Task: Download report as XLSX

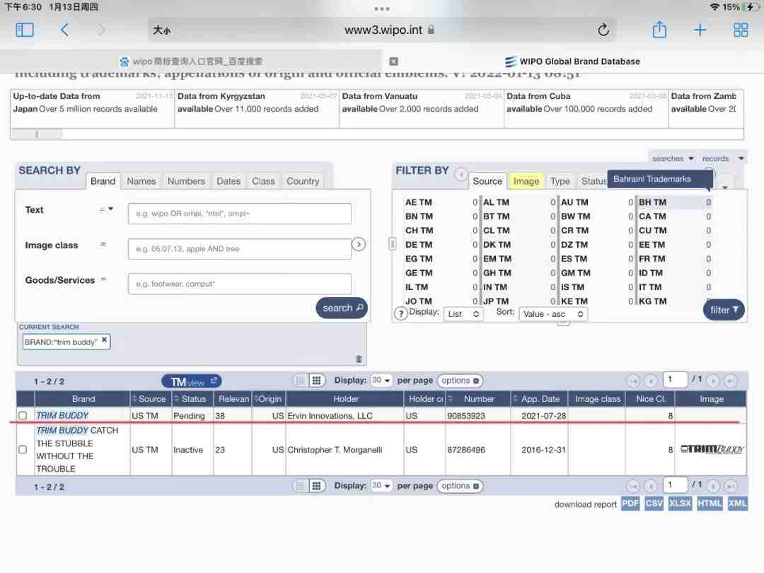Action: [x=680, y=504]
